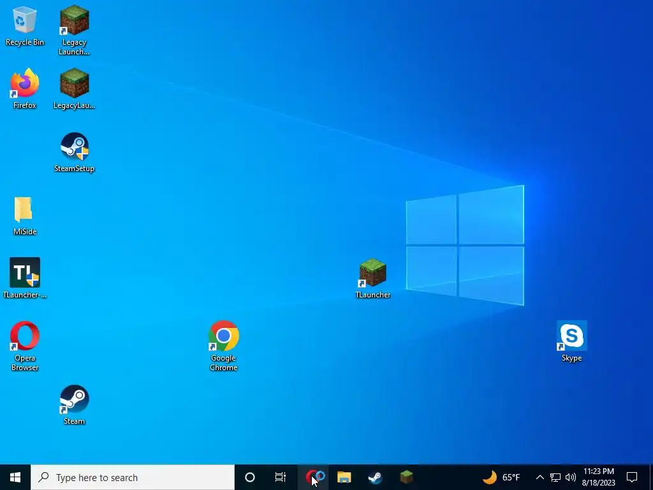Select the TLauncher installer icon on left
The image size is (653, 490).
click(x=25, y=278)
